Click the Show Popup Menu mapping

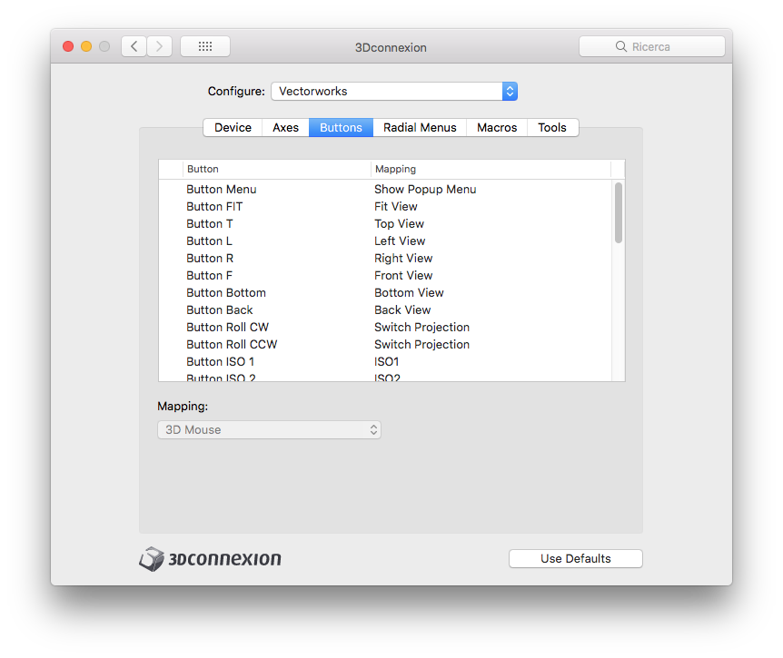point(425,190)
